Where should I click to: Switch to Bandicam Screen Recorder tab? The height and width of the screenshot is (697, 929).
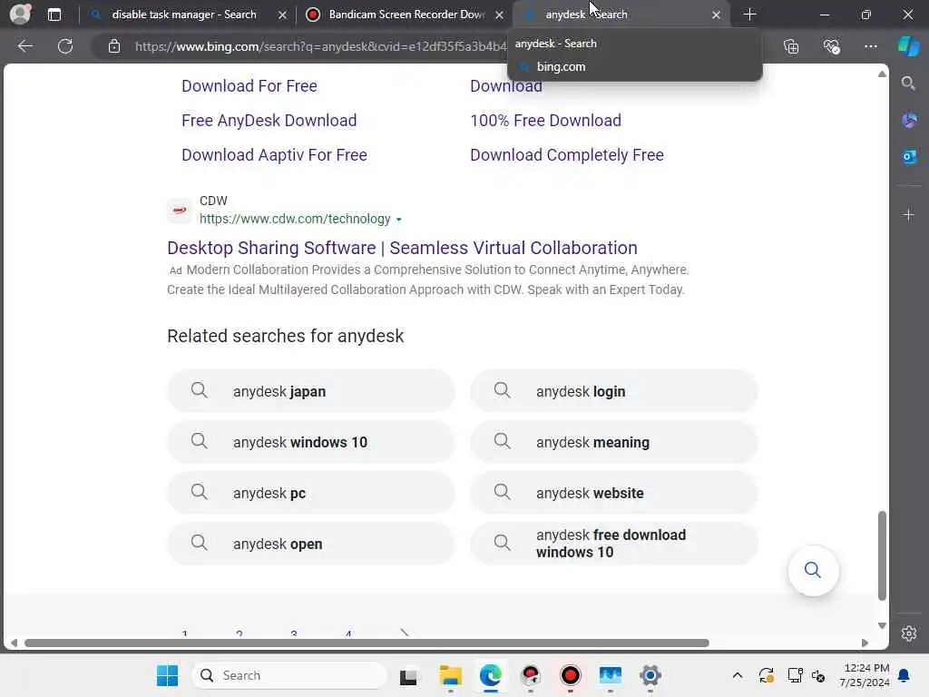(x=406, y=15)
